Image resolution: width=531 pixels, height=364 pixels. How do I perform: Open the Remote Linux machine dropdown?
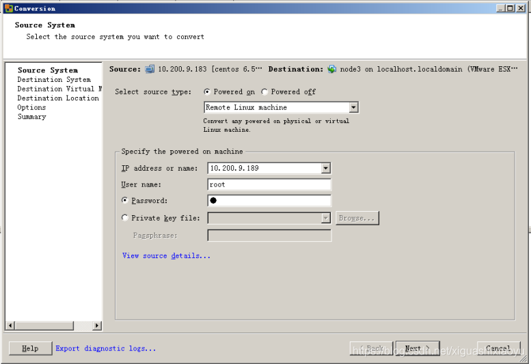[x=353, y=107]
